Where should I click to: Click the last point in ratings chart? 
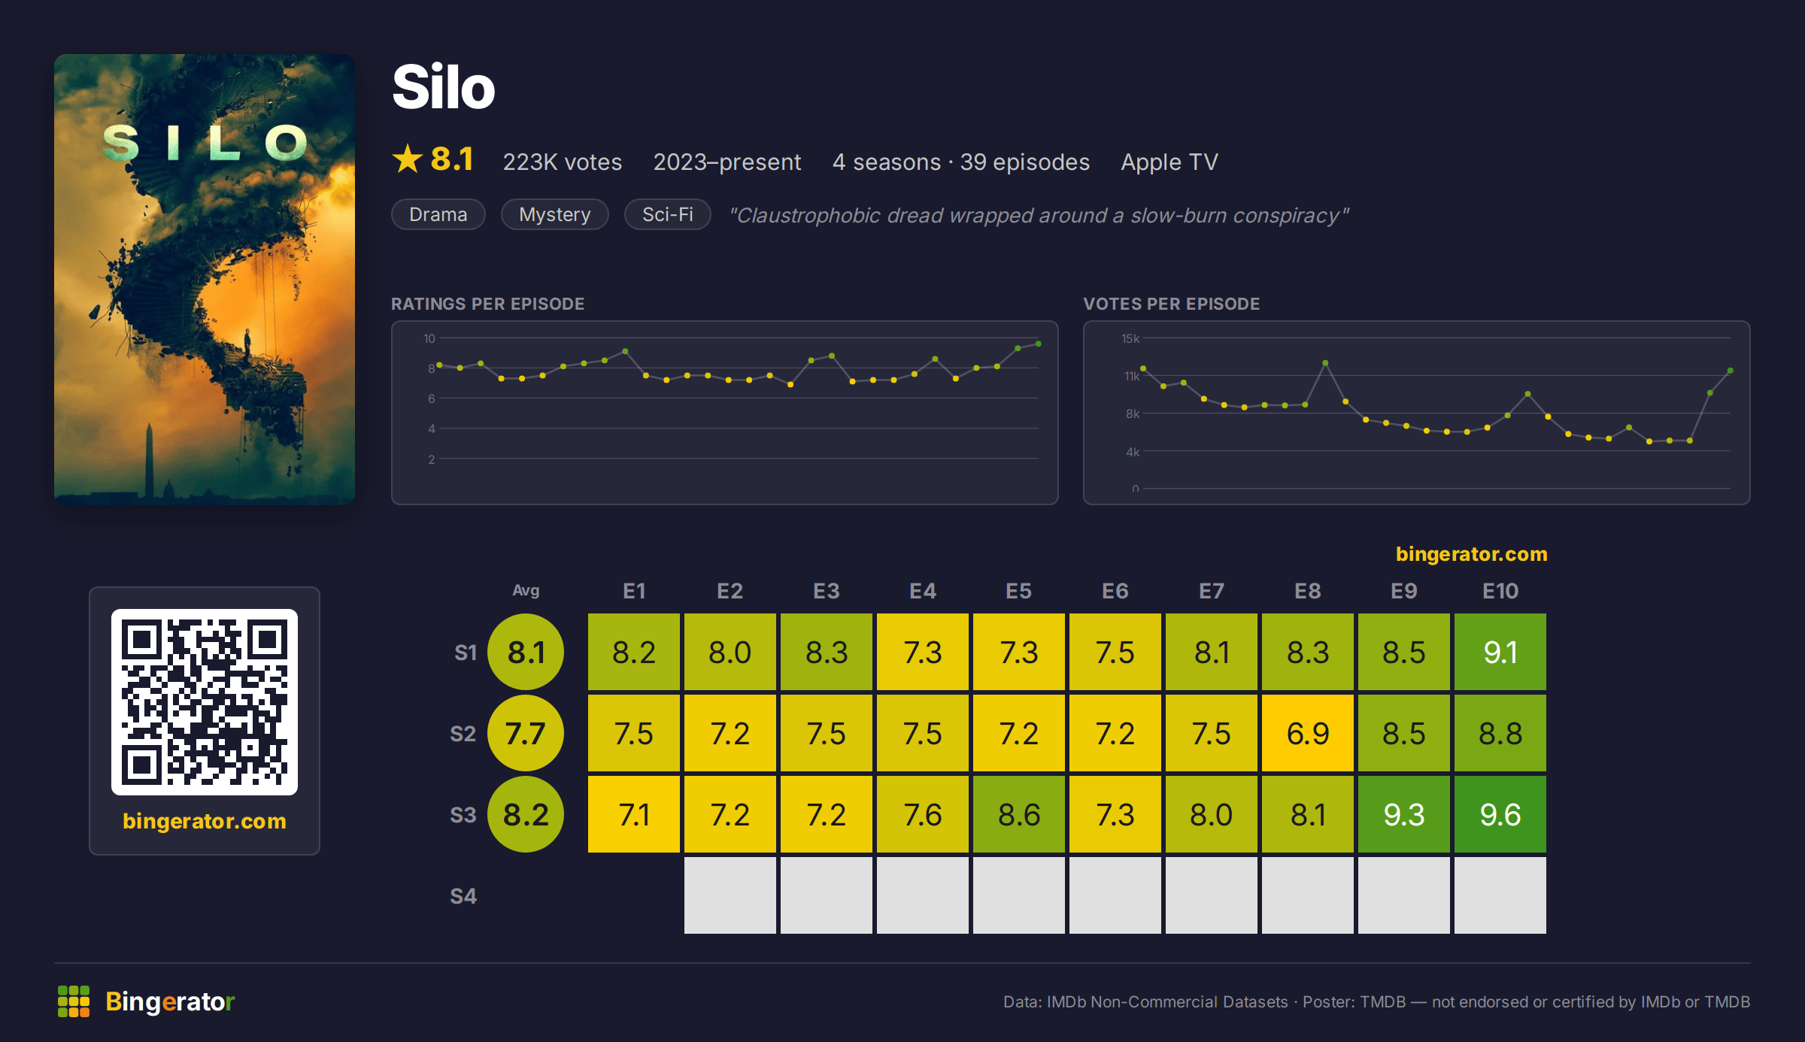[1039, 344]
